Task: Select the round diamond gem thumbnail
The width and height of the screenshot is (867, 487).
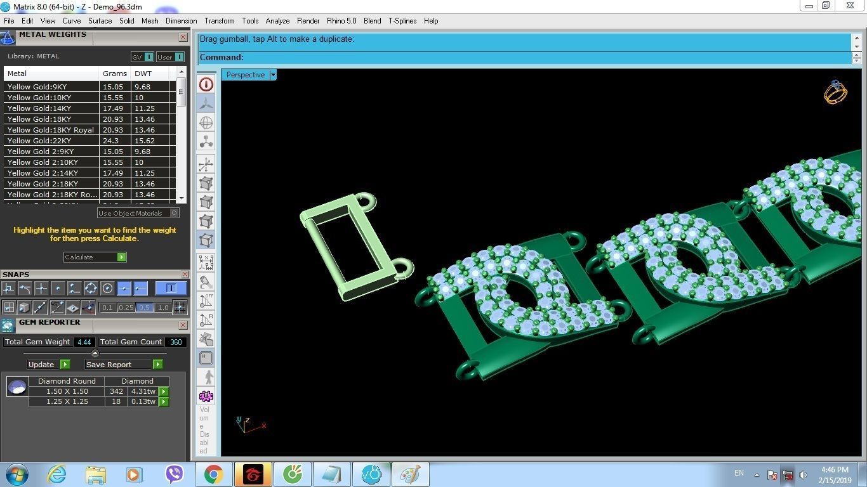Action: point(17,386)
